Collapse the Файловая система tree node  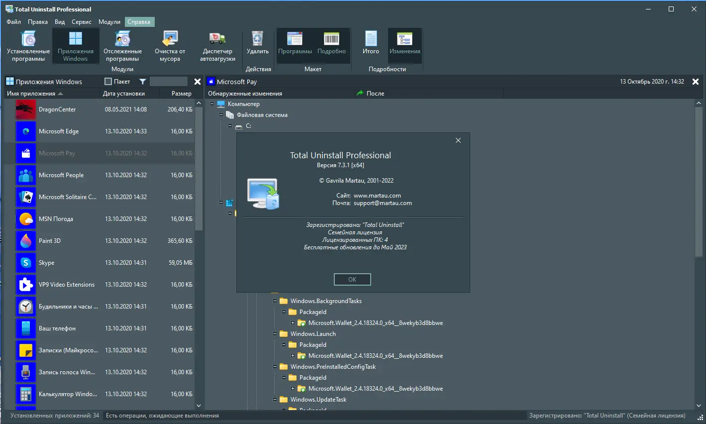coord(222,114)
